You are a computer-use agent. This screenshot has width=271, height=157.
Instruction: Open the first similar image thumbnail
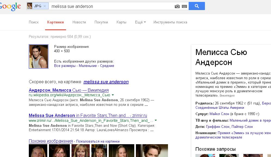[38, 150]
